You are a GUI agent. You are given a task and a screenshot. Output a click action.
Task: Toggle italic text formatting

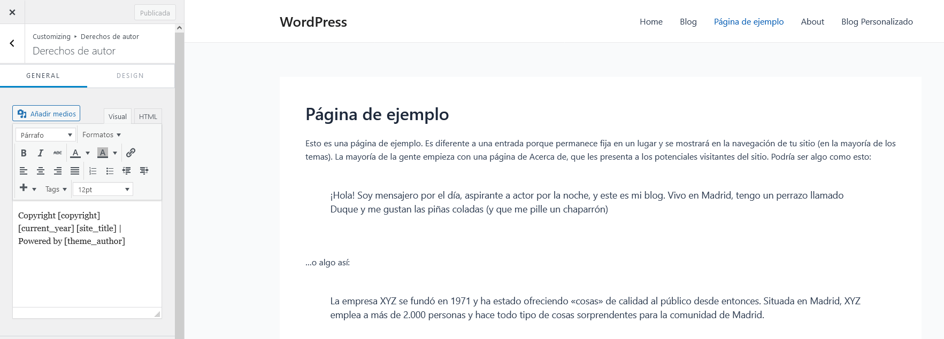coord(40,153)
